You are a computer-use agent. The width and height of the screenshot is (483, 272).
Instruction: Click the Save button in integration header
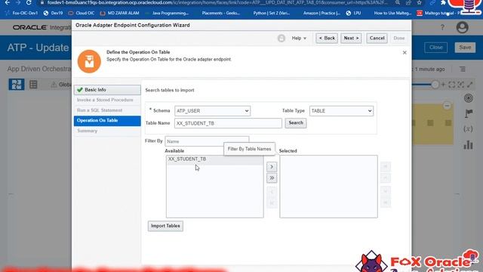[x=465, y=48]
